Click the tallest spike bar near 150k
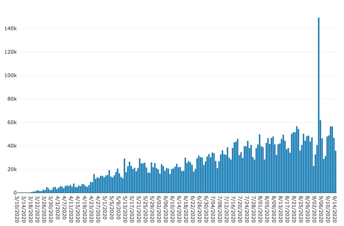This screenshot has width=344, height=226. (x=319, y=105)
